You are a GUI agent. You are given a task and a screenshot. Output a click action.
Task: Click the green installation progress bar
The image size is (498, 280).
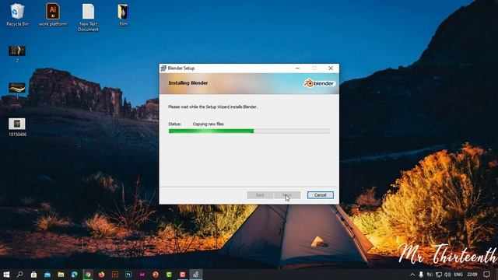tap(249, 131)
